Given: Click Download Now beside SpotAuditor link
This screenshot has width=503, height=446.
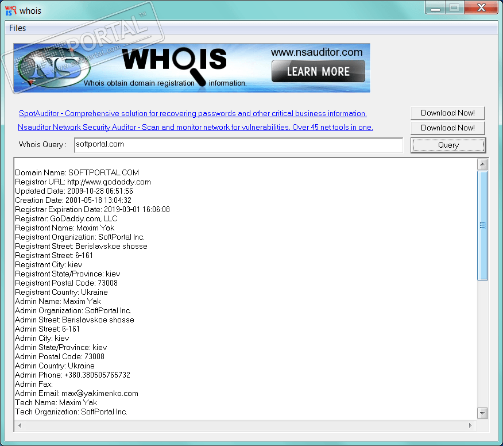Looking at the screenshot, I should coord(447,113).
